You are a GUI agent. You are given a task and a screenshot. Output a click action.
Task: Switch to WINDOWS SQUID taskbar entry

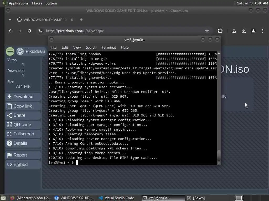coord(74,198)
